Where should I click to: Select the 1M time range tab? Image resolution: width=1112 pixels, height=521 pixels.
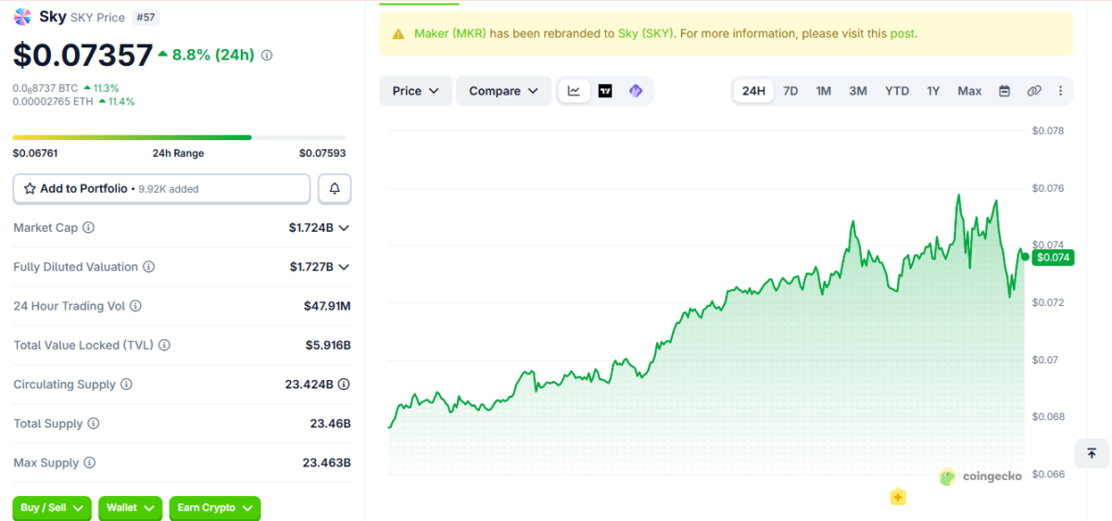[824, 91]
